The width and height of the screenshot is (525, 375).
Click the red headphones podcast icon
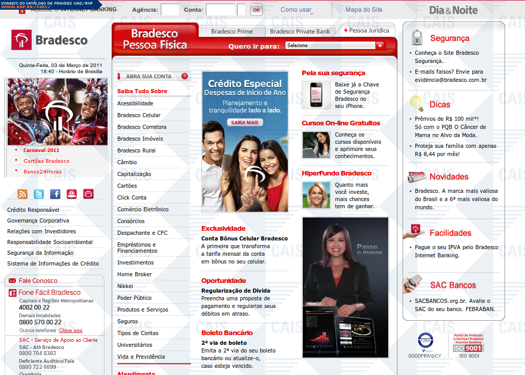tap(72, 194)
